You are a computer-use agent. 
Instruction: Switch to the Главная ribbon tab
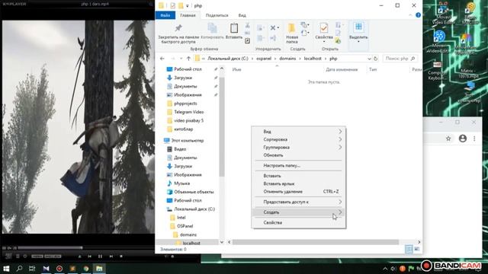(x=188, y=15)
